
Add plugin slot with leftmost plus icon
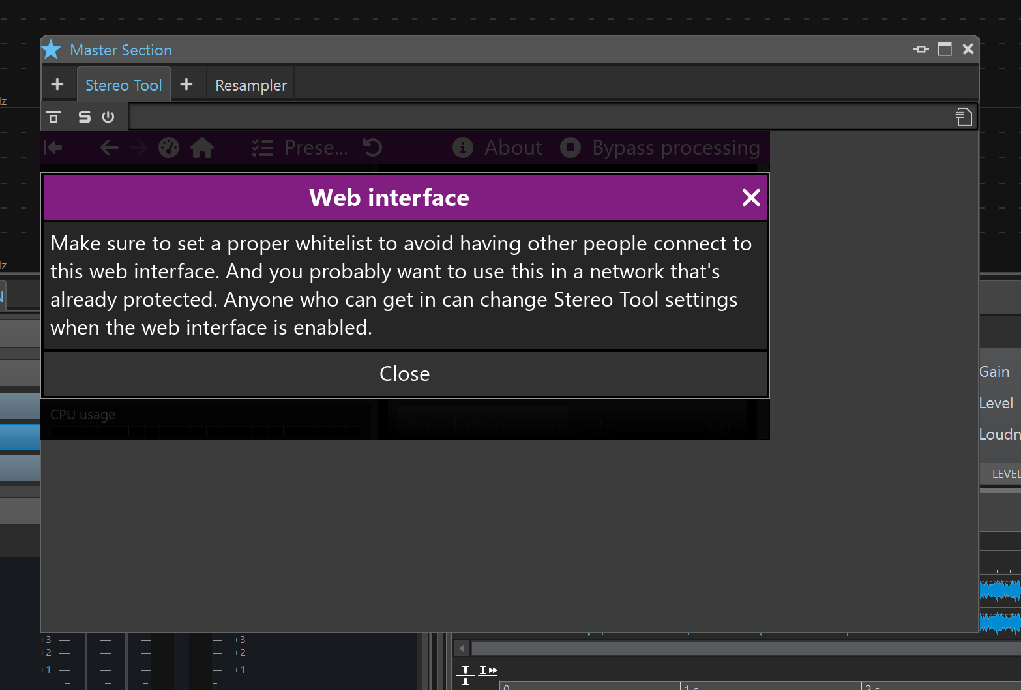click(57, 84)
